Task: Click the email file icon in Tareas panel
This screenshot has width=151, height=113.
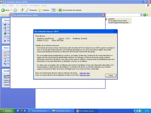Action: [x=5, y=36]
